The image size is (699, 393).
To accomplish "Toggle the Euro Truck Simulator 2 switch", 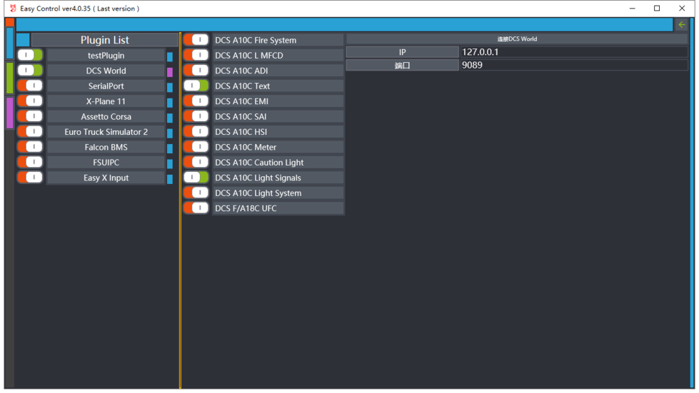I will (30, 131).
